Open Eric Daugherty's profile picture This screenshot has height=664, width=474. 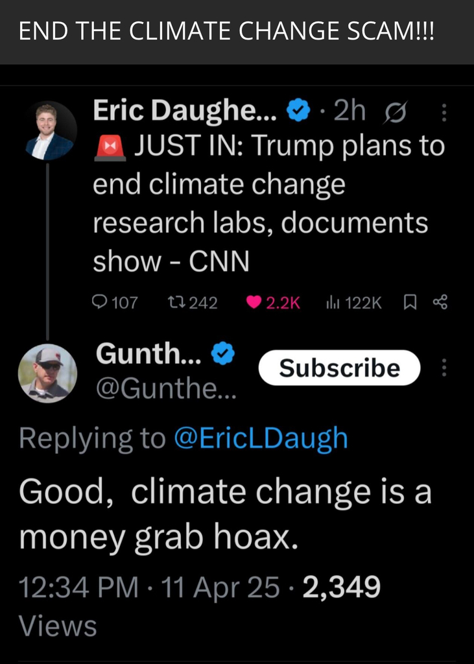click(49, 130)
